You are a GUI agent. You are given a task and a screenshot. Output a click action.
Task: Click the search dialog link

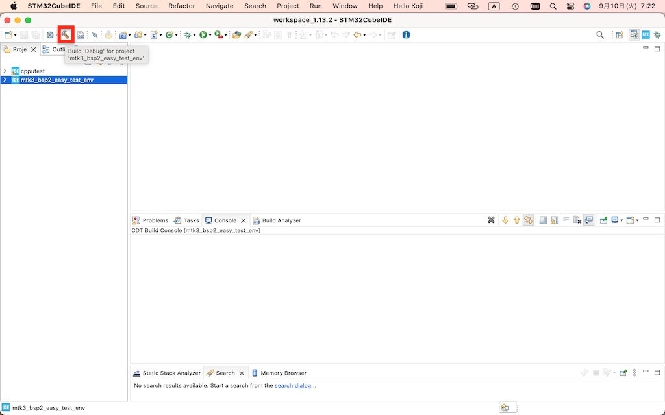[294, 385]
